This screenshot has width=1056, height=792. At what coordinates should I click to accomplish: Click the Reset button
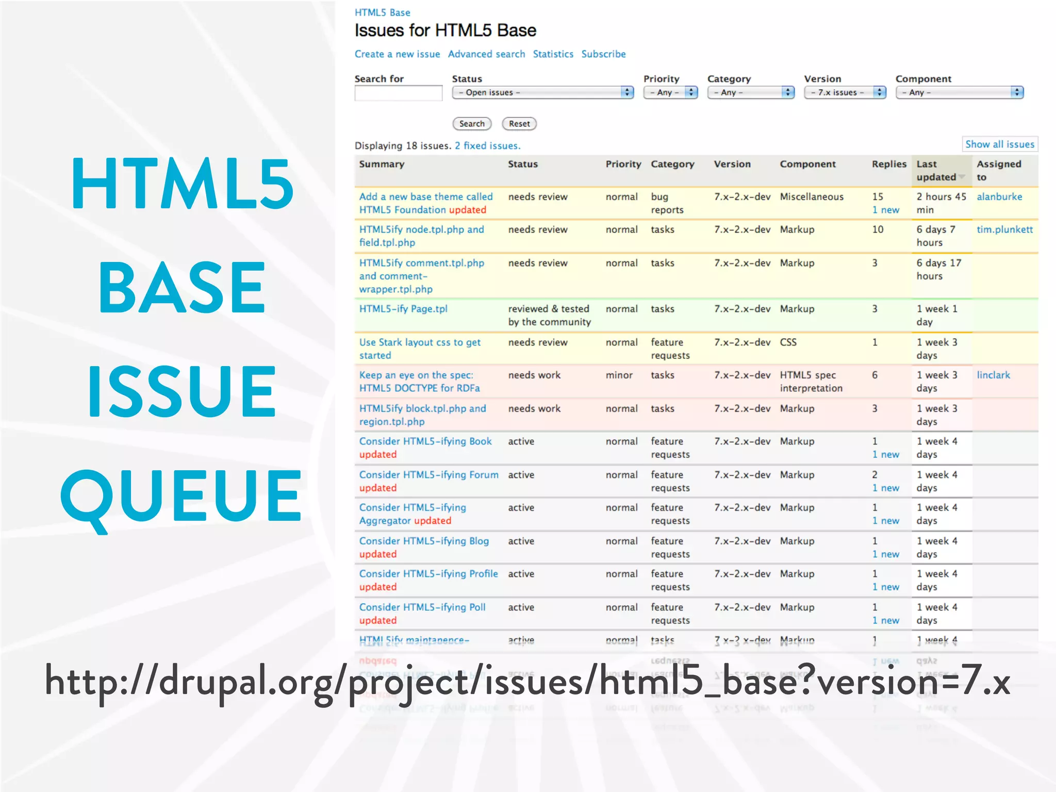point(519,124)
